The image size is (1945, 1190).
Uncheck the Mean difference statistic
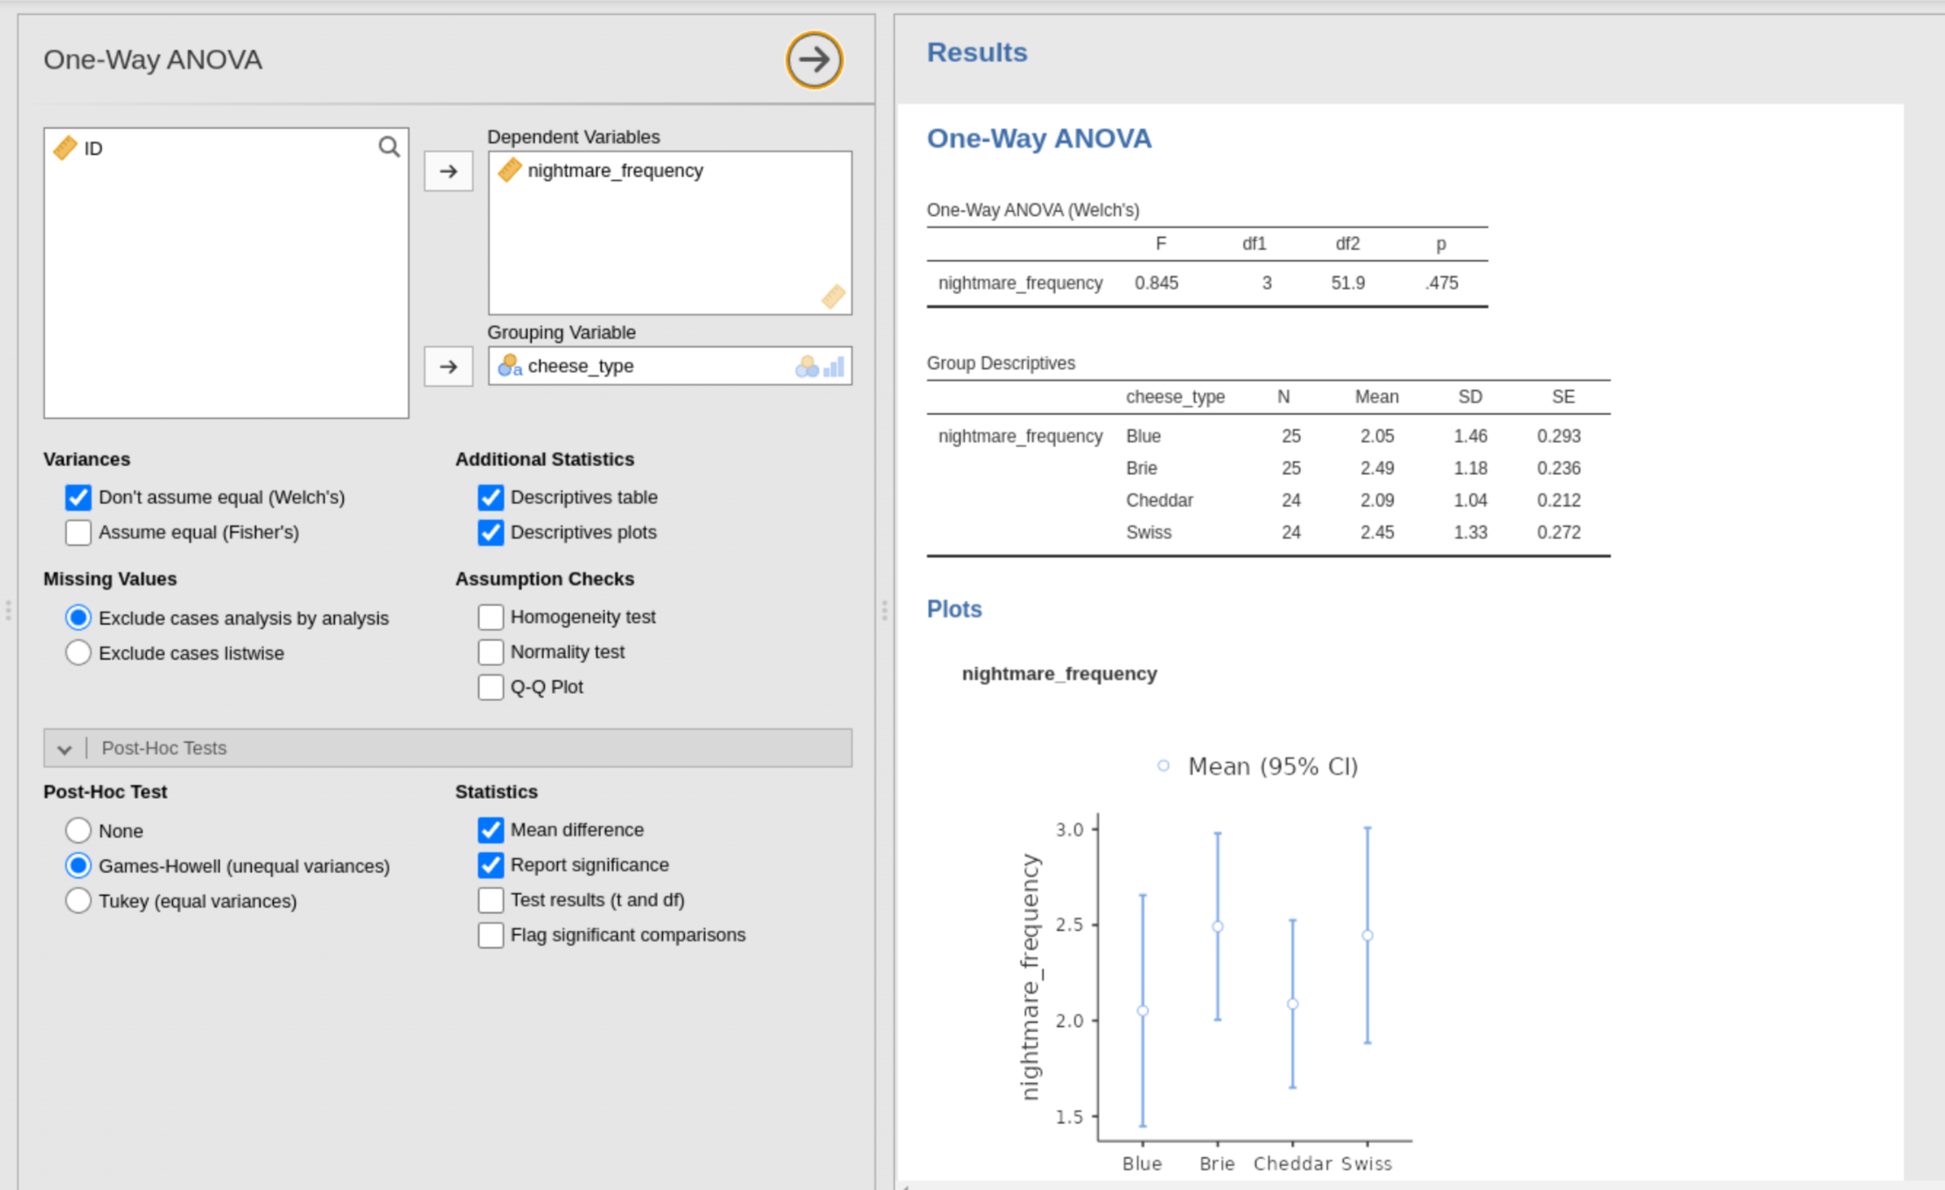point(491,830)
